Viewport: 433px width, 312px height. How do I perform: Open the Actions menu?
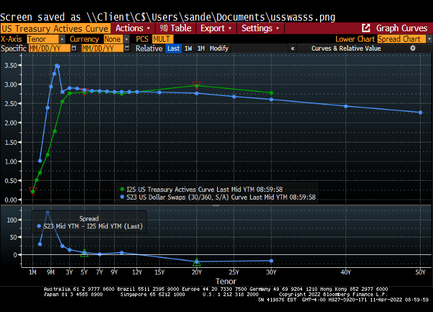133,28
